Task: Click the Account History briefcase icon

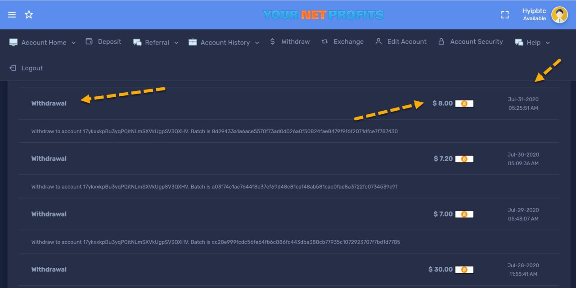Action: tap(193, 42)
